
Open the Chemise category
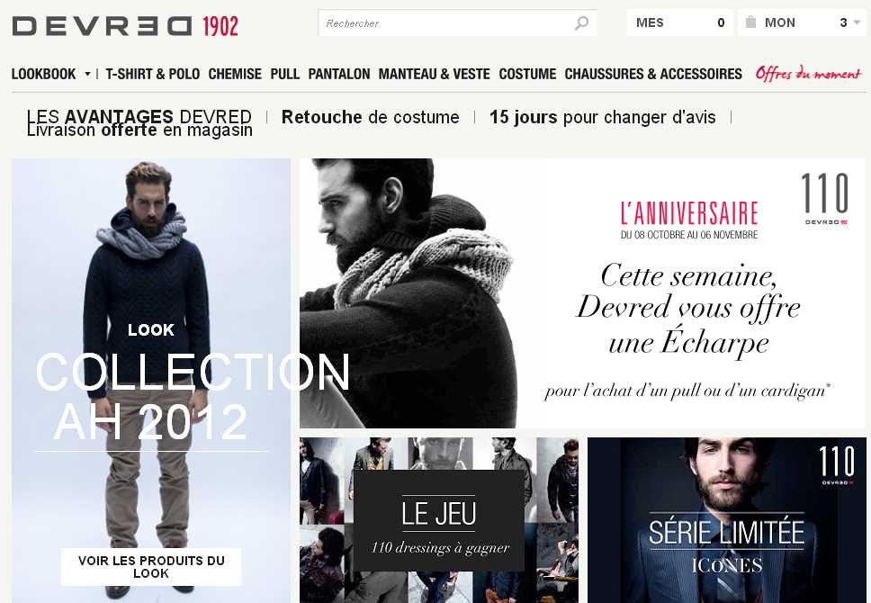[x=235, y=74]
